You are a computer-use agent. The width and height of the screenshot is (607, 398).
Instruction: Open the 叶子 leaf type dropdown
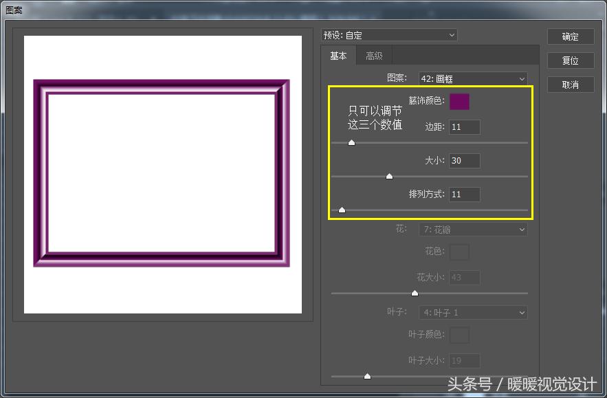(x=472, y=312)
